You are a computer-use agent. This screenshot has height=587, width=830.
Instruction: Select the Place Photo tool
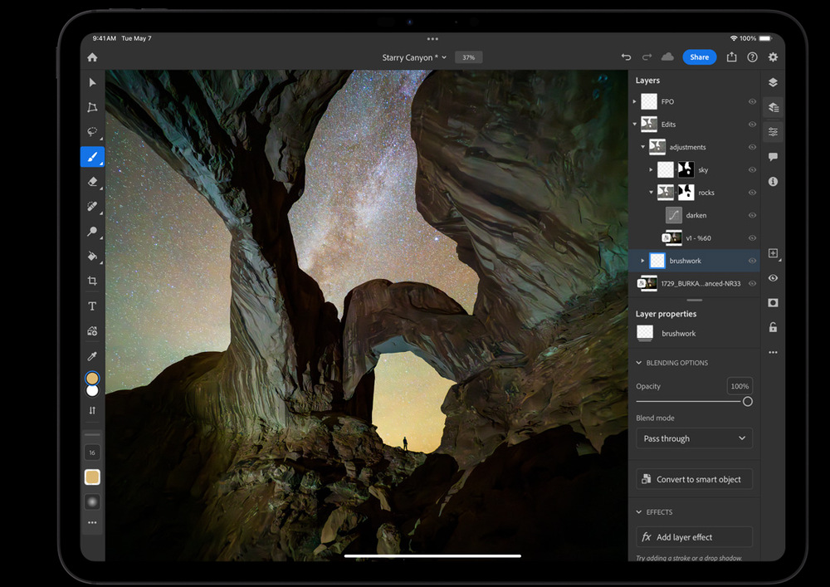92,330
